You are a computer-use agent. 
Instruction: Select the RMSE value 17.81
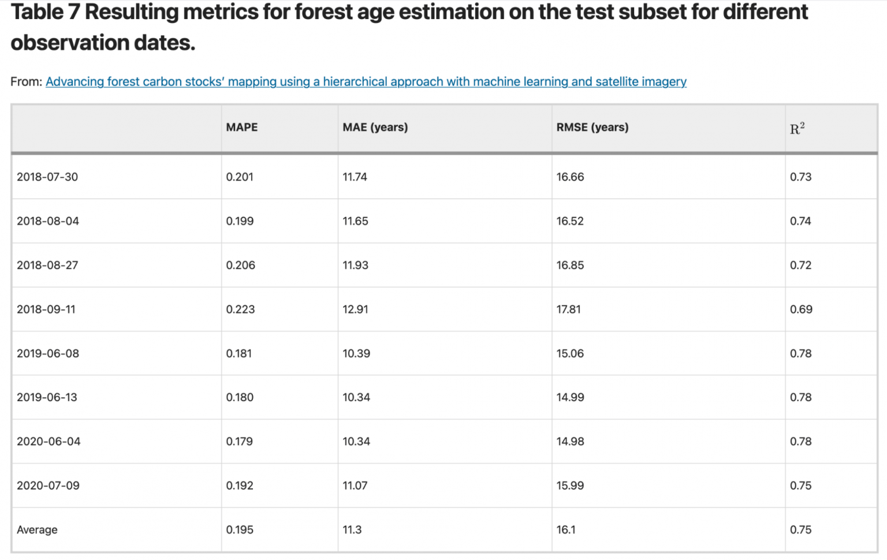569,309
